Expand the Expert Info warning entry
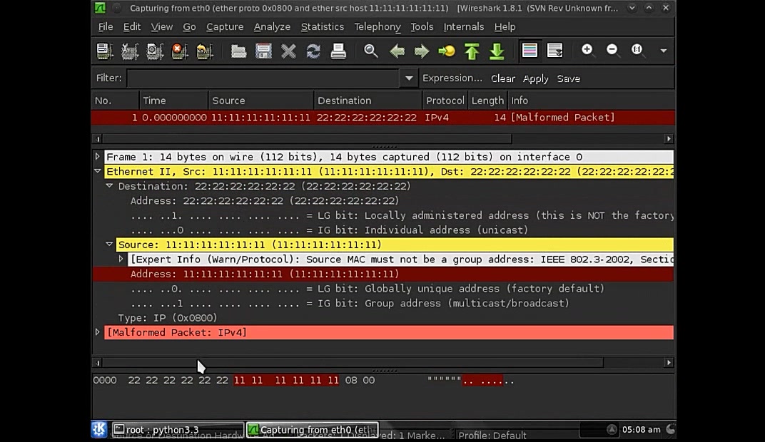 pos(121,259)
